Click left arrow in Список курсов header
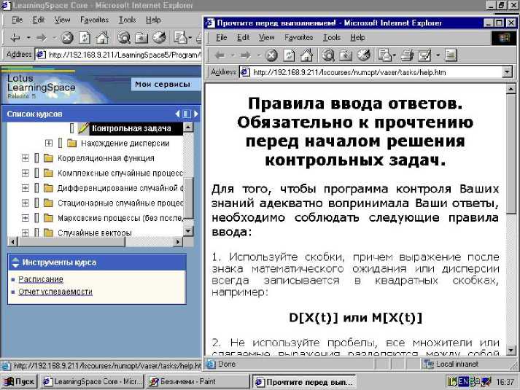The image size is (520, 390). click(x=177, y=114)
